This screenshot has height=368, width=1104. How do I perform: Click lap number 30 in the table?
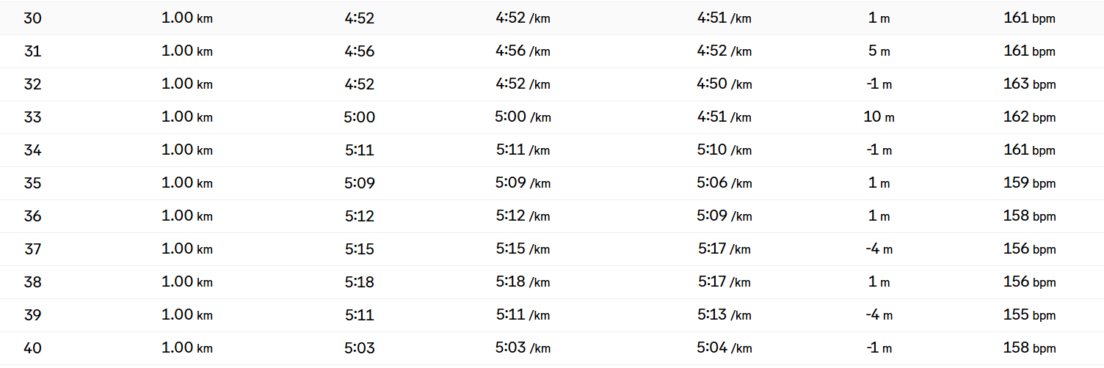pos(33,18)
